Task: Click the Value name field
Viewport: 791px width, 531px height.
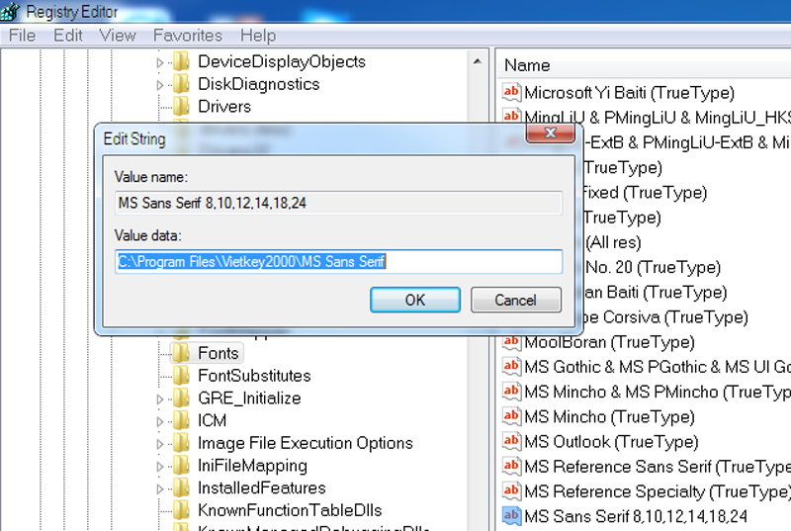Action: pos(338,203)
